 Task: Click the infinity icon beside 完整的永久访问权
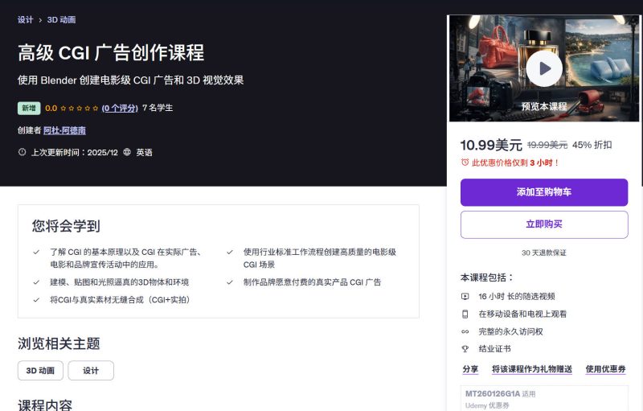coord(465,331)
